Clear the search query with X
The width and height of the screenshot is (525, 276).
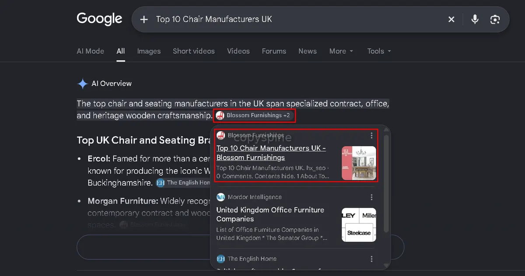[x=451, y=19]
